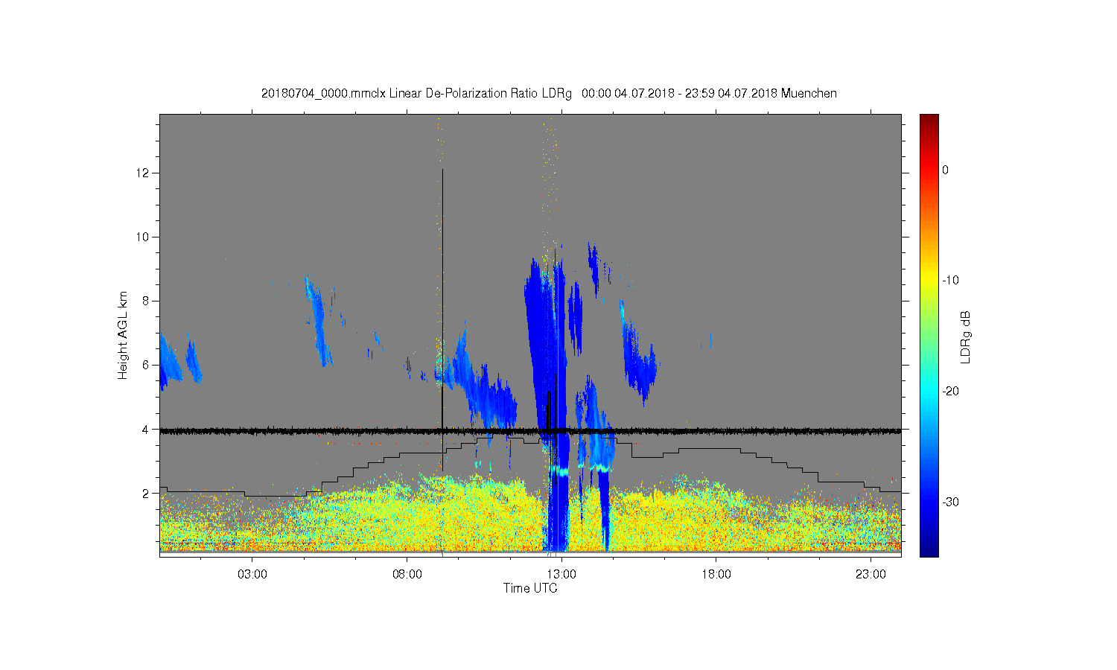Click the height tick label 12
The height and width of the screenshot is (670, 1117).
point(143,173)
